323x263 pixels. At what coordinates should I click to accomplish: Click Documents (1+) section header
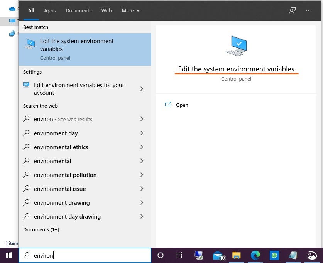pyautogui.click(x=41, y=230)
